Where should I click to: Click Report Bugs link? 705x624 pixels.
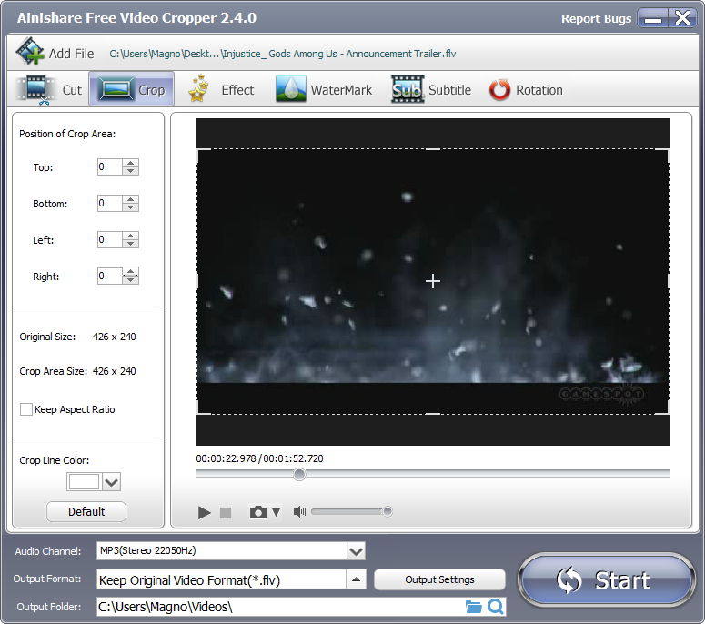tap(596, 18)
